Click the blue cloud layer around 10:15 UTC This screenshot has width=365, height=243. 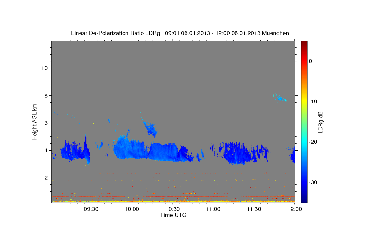click(163, 152)
